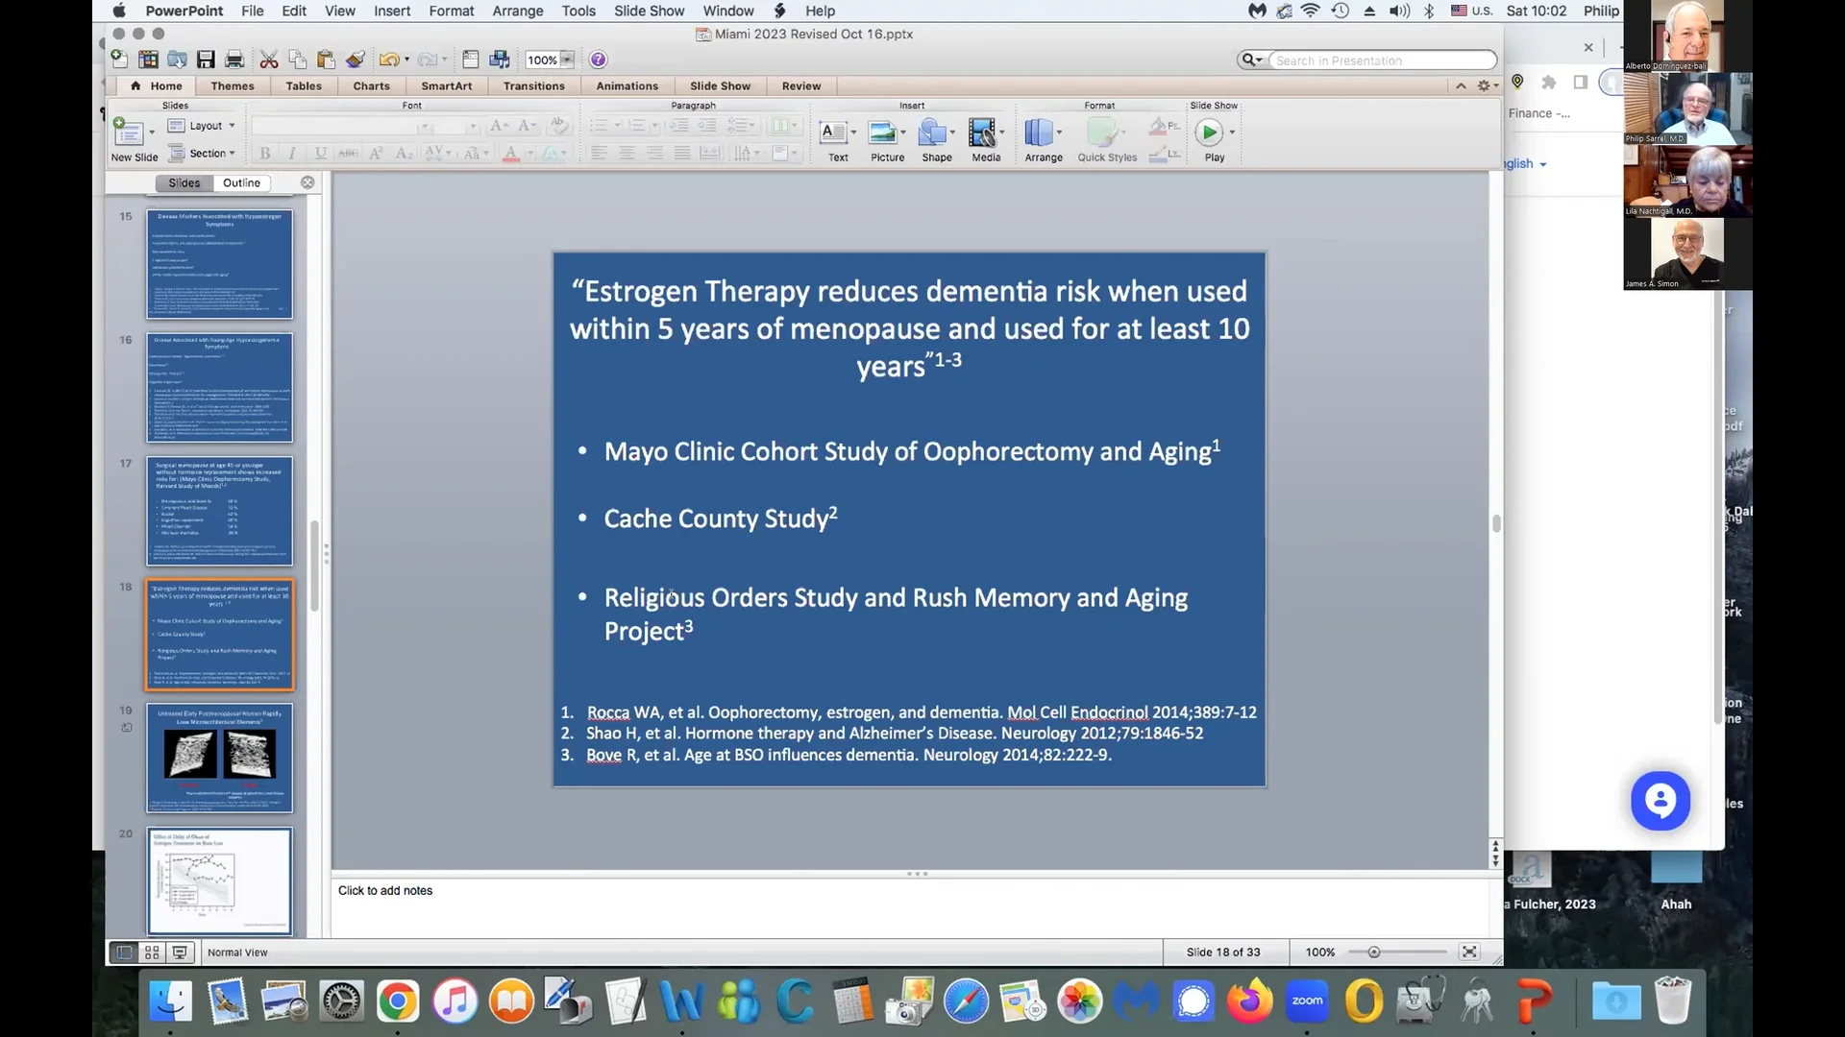Collapse the ribbon with chevron button
This screenshot has width=1845, height=1037.
(1461, 85)
